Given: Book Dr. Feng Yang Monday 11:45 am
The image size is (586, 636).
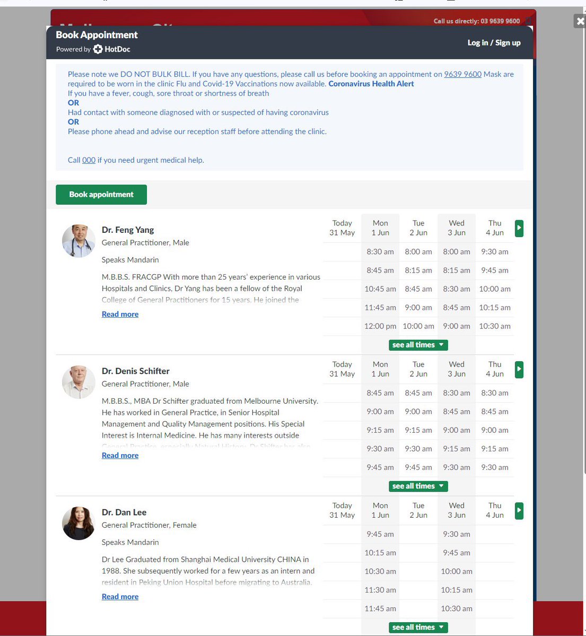Looking at the screenshot, I should point(380,308).
